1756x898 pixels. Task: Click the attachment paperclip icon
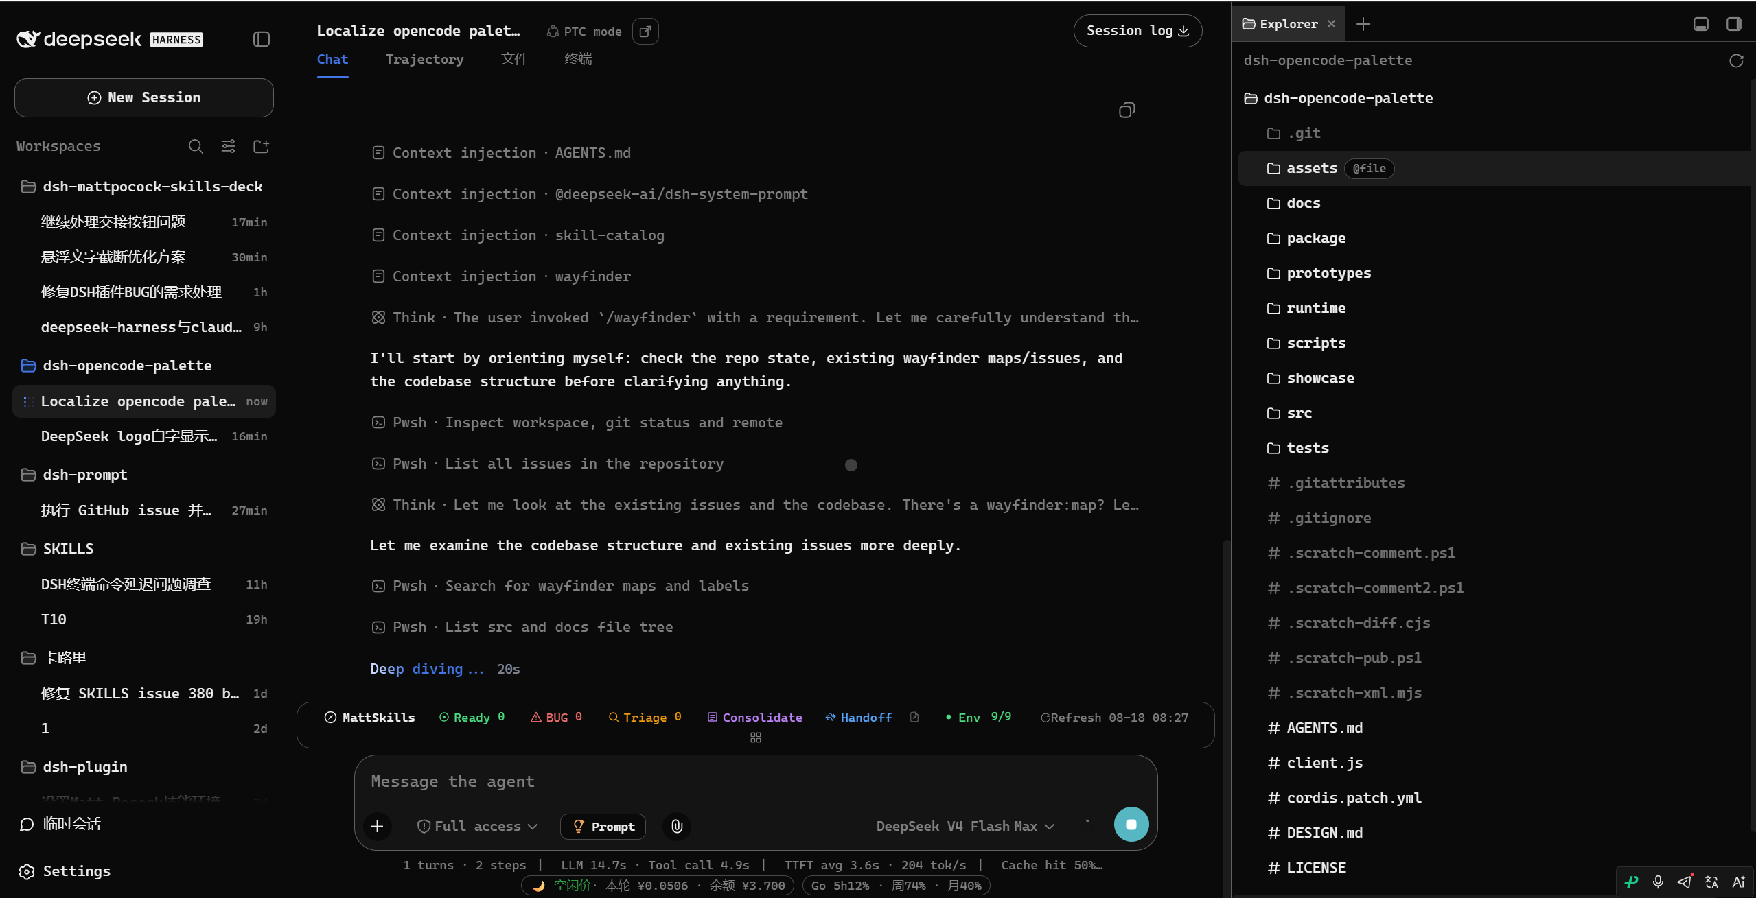[677, 826]
